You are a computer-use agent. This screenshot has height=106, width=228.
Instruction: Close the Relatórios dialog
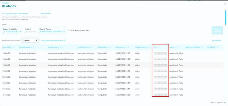point(225,4)
